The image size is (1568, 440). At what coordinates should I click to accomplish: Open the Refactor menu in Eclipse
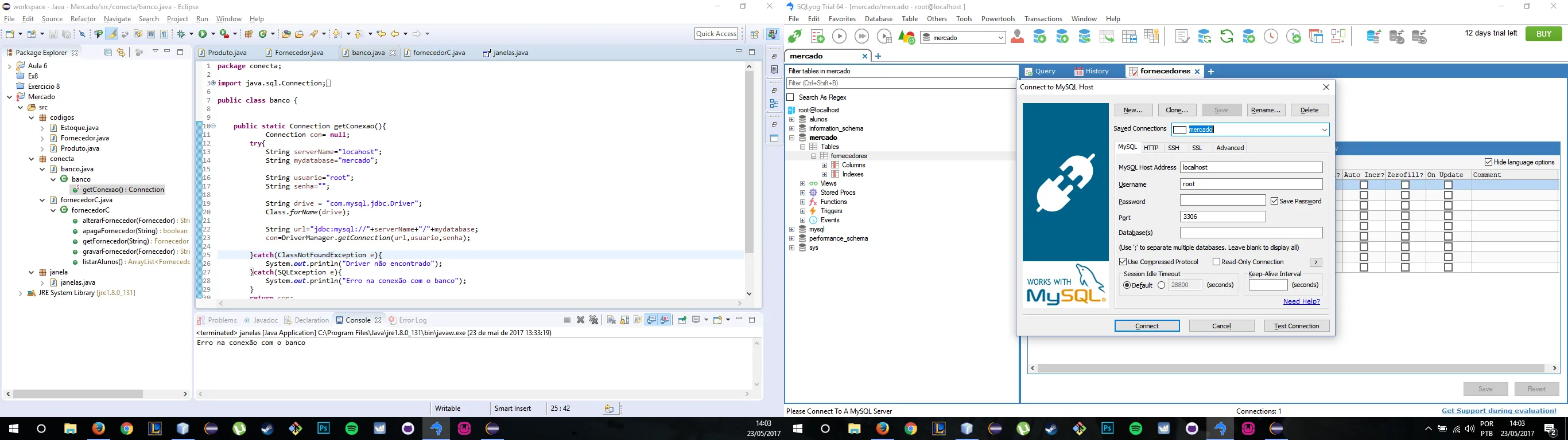83,19
